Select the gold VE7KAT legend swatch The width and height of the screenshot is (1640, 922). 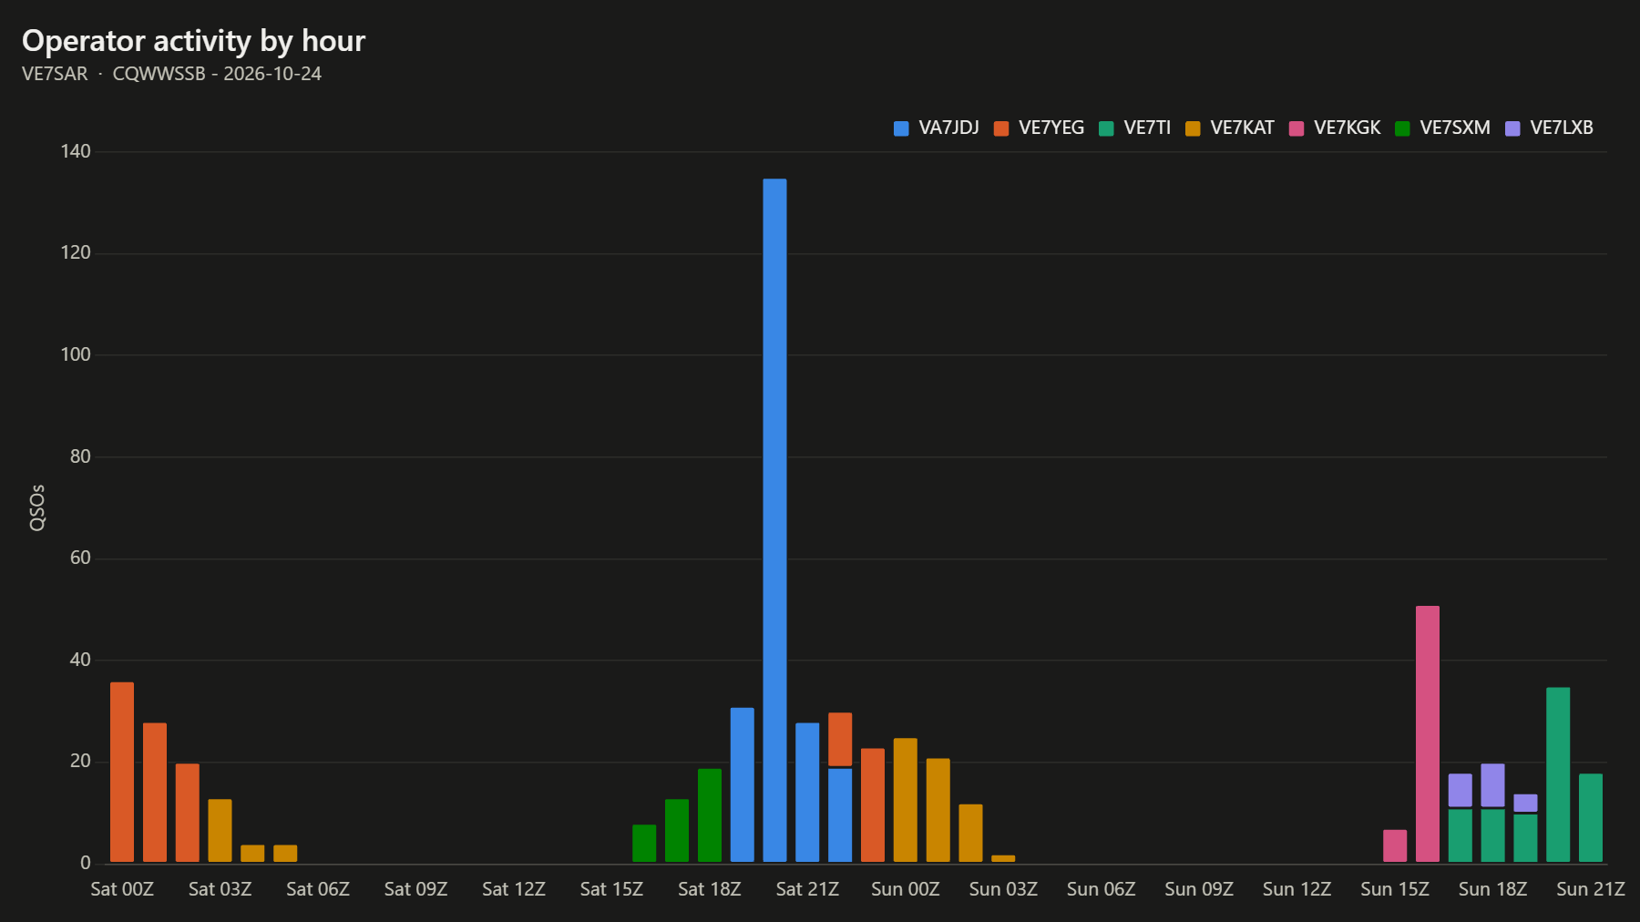click(x=1193, y=128)
